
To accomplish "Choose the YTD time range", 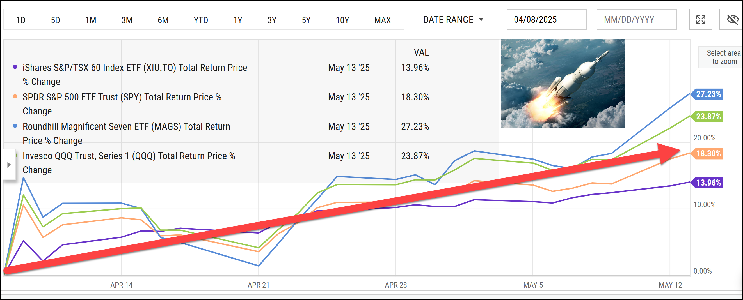I will coord(201,20).
